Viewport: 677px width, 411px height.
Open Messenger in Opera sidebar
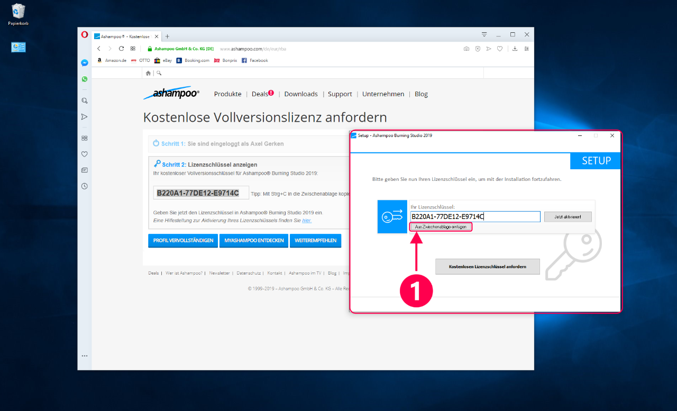85,62
